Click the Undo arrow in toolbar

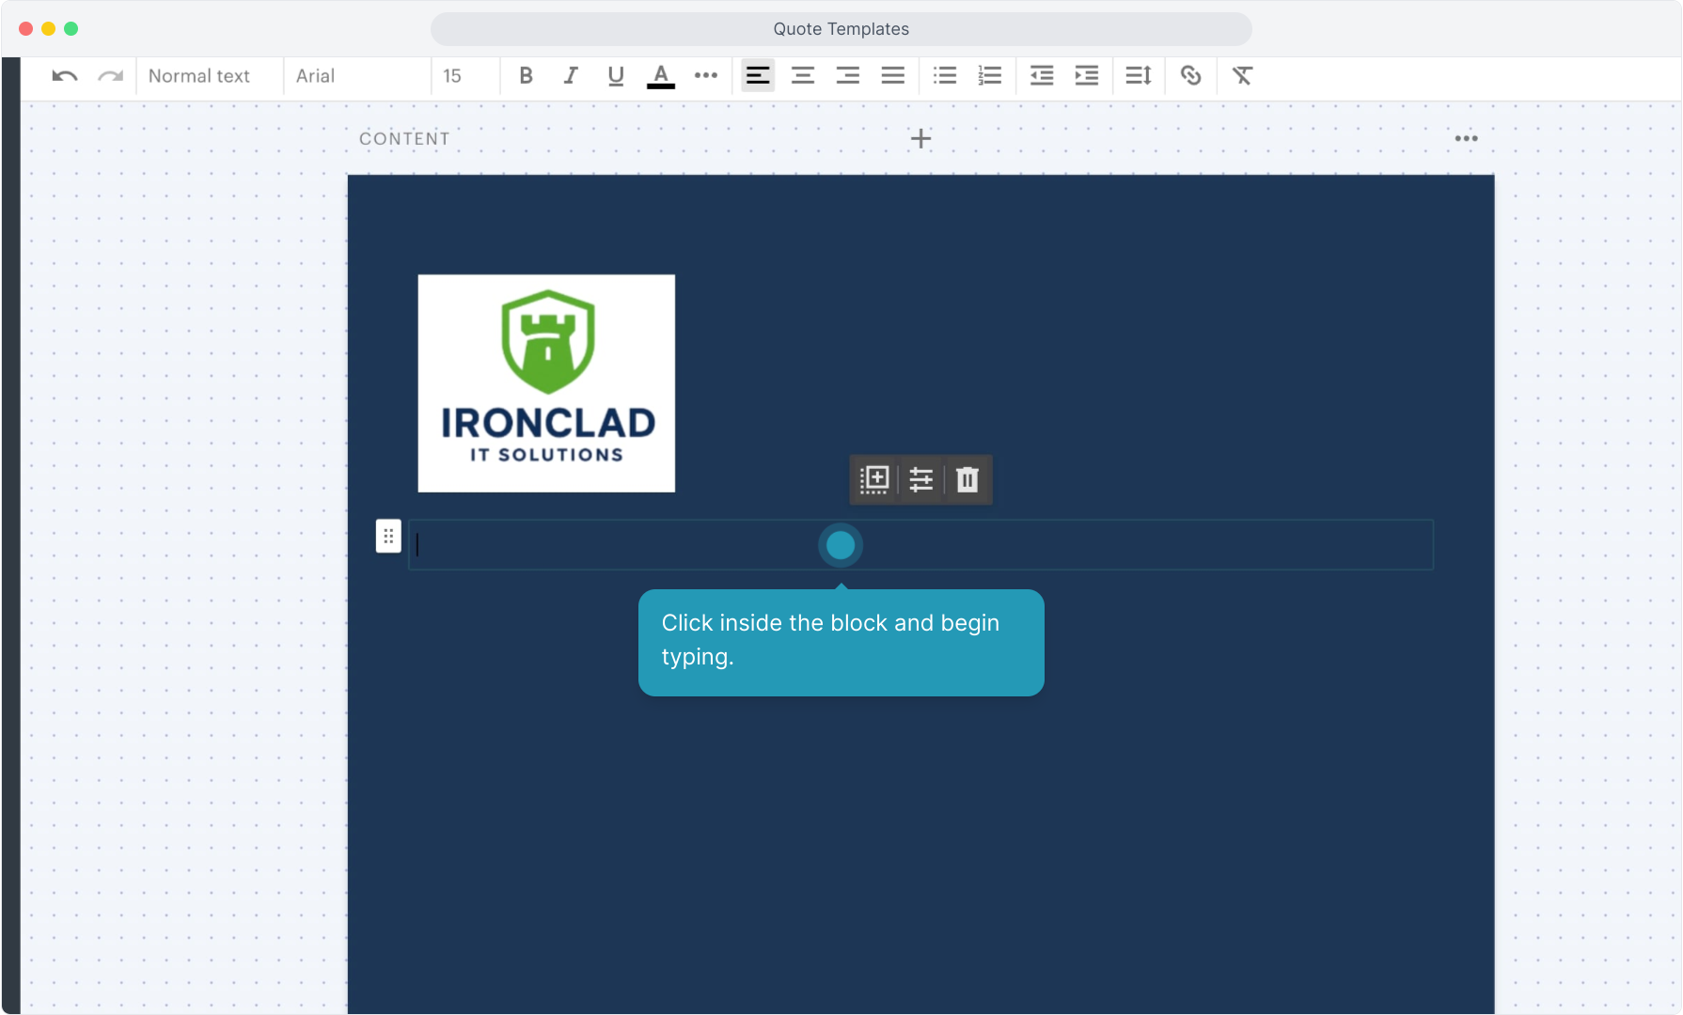point(64,76)
